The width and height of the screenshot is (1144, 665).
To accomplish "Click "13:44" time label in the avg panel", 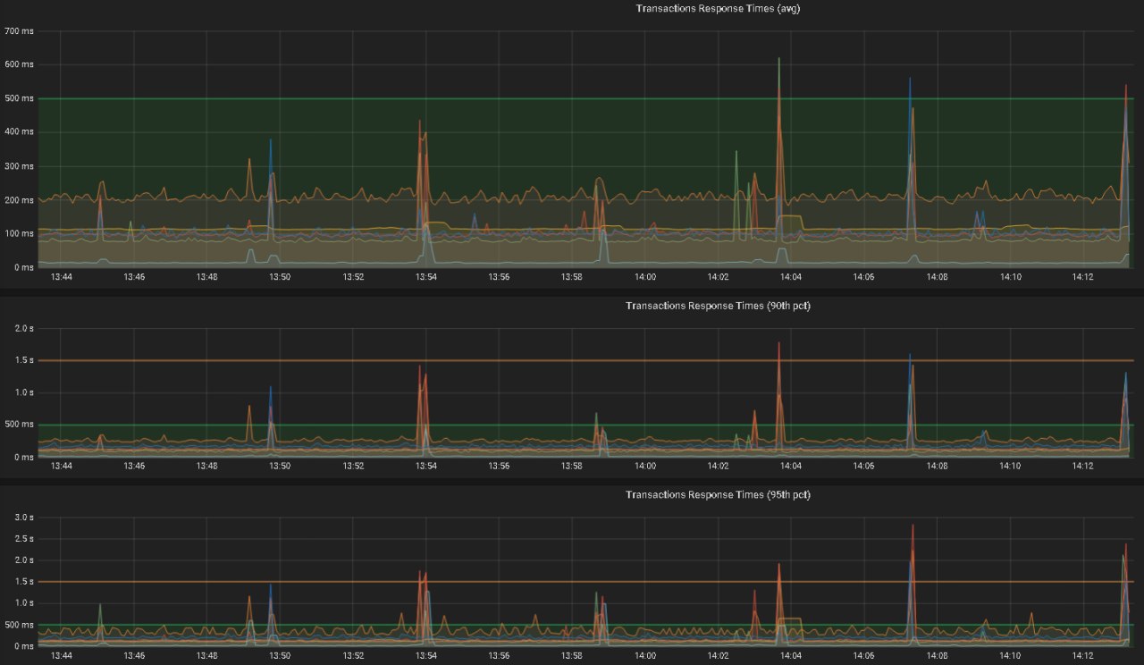I will coord(62,277).
